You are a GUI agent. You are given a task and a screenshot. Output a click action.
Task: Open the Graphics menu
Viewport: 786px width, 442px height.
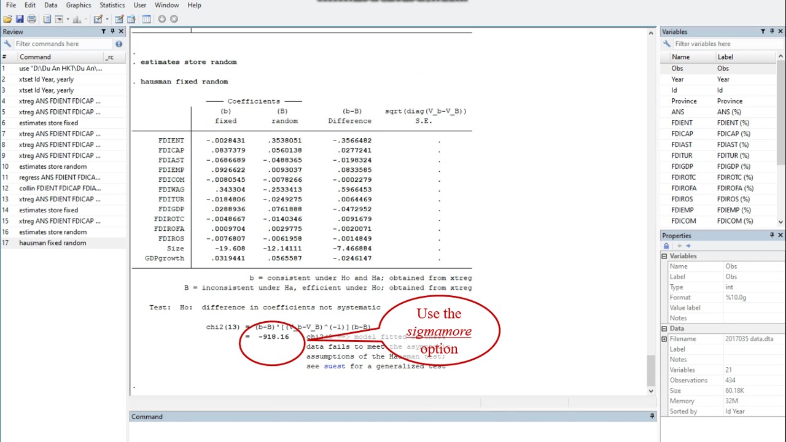click(x=79, y=5)
